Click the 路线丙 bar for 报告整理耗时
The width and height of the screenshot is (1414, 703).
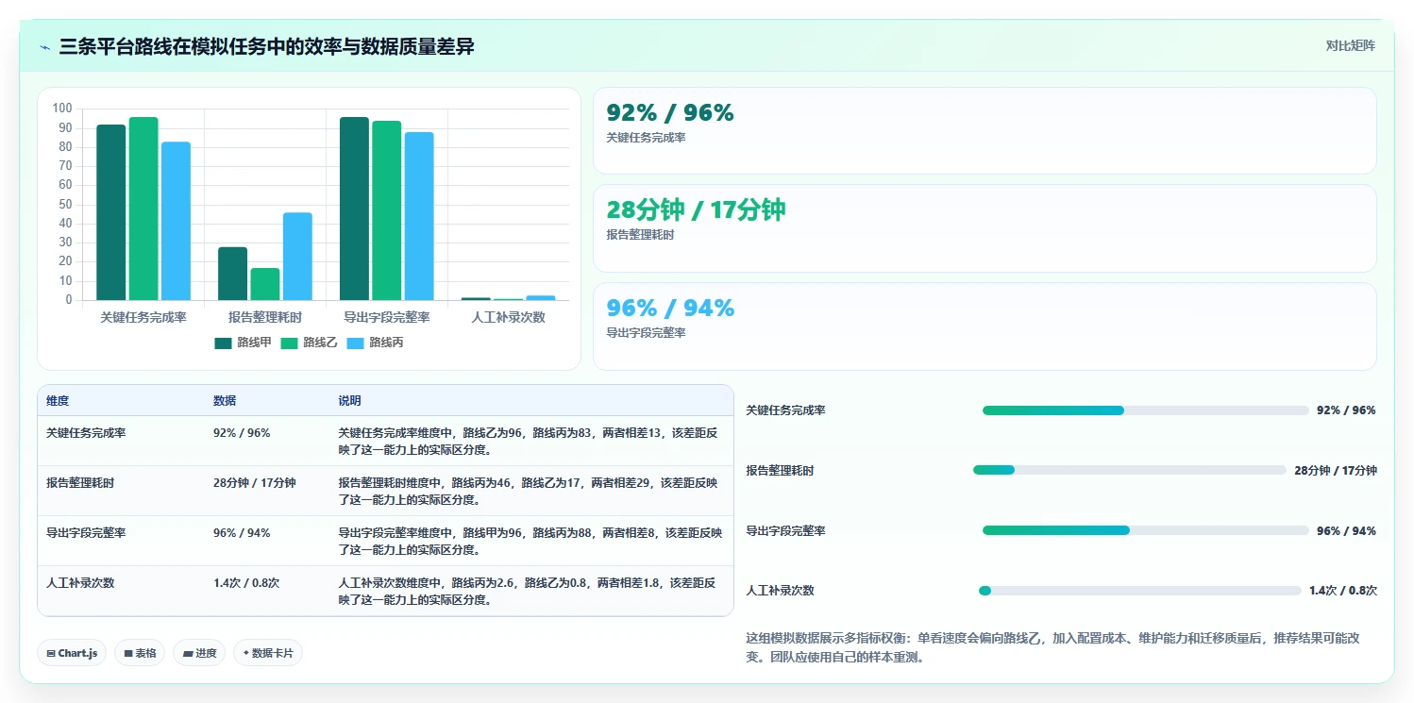(x=297, y=257)
